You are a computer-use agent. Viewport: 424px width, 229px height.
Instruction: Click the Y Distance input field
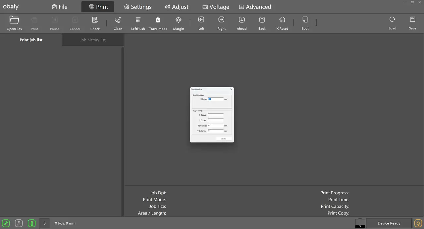pyautogui.click(x=216, y=131)
